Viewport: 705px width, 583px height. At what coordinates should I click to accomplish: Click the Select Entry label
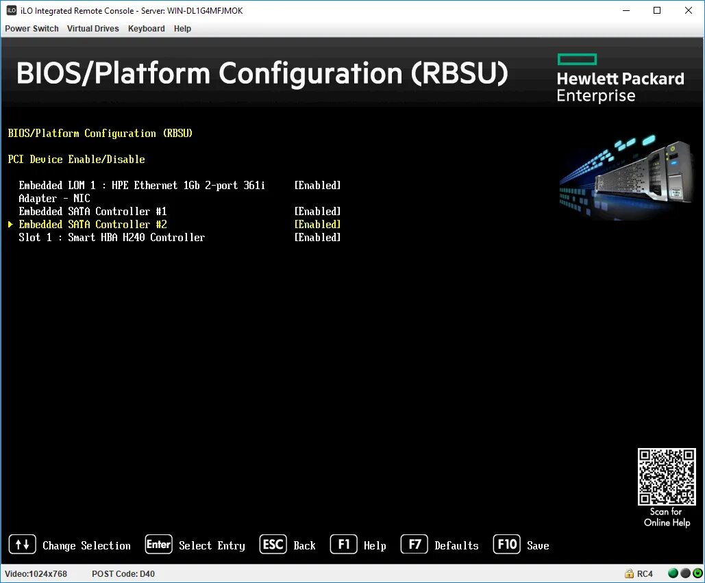coord(212,546)
